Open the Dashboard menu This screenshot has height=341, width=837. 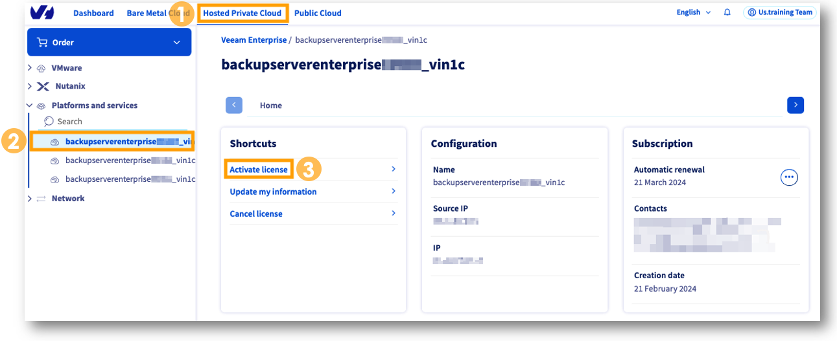[x=93, y=13]
